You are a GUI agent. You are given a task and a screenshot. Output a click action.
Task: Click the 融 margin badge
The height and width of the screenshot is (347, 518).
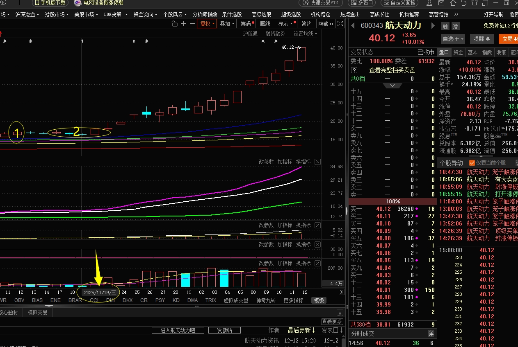click(445, 26)
